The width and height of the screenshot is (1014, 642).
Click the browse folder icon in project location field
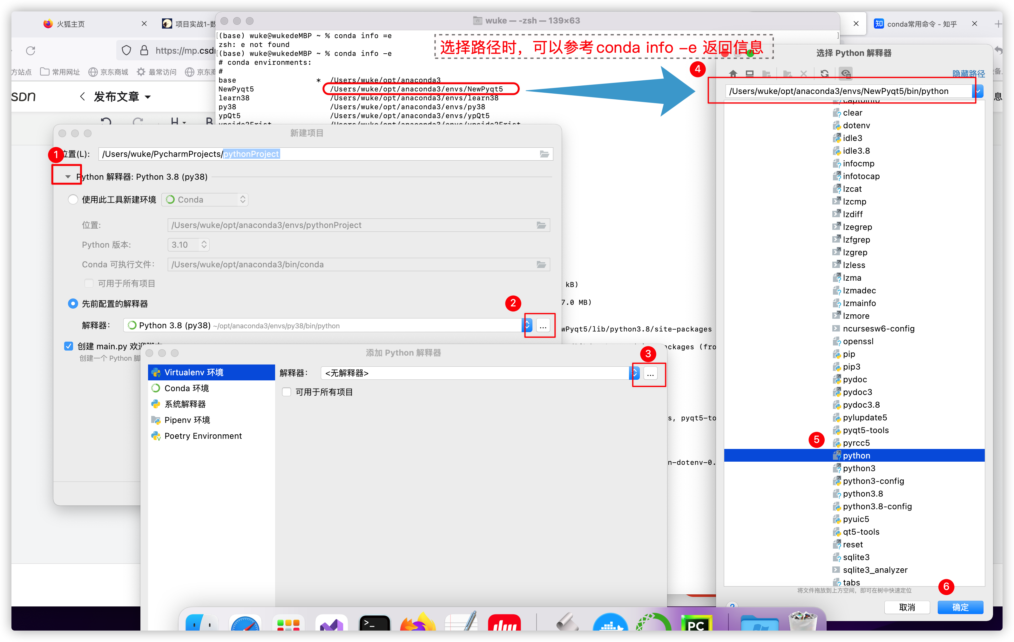(544, 154)
